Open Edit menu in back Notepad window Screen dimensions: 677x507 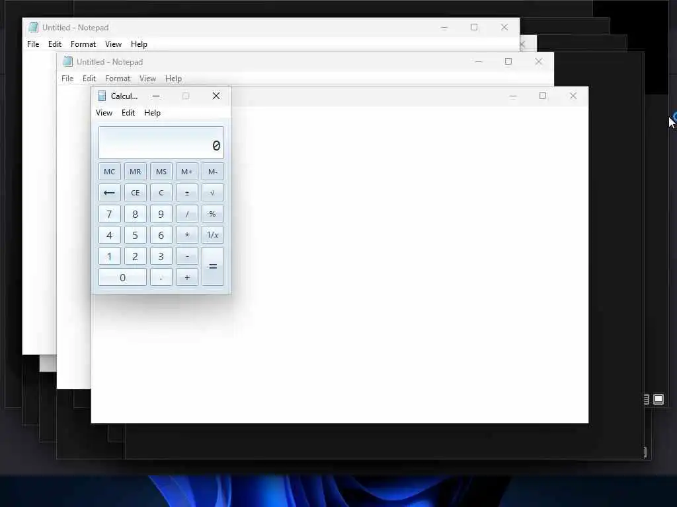coord(55,44)
